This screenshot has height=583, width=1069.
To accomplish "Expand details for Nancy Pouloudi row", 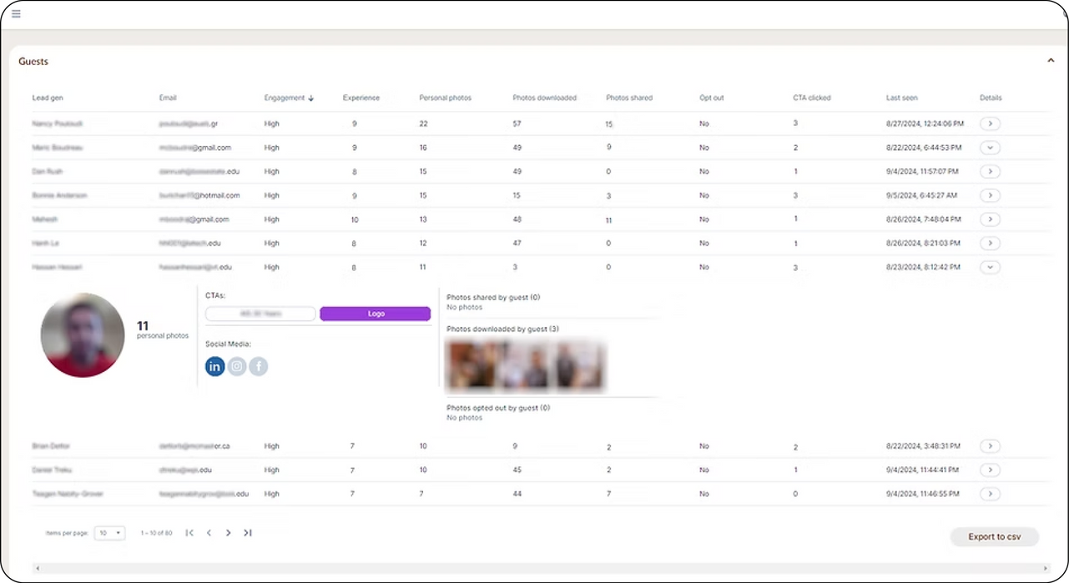I will coord(990,123).
